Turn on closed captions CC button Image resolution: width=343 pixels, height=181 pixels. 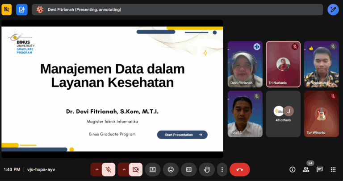click(188, 169)
